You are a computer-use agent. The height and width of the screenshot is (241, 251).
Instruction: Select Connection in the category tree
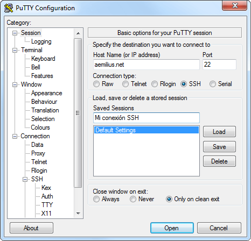tap(35, 136)
